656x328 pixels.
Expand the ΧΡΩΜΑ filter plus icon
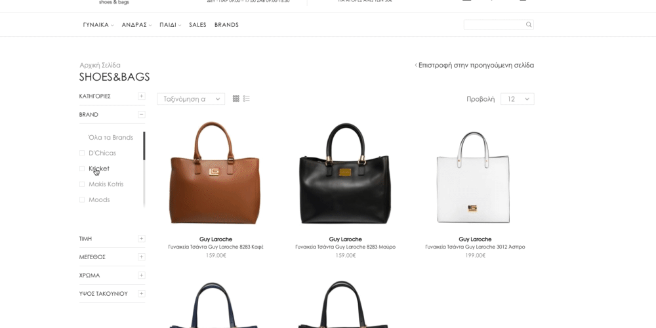pos(142,276)
